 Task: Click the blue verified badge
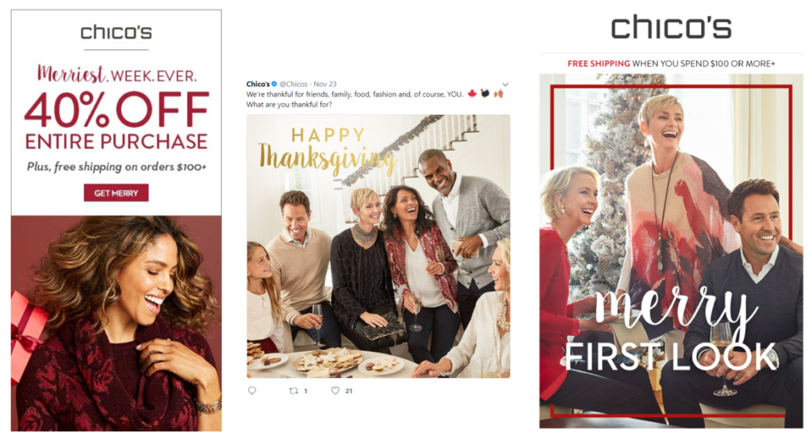[274, 84]
